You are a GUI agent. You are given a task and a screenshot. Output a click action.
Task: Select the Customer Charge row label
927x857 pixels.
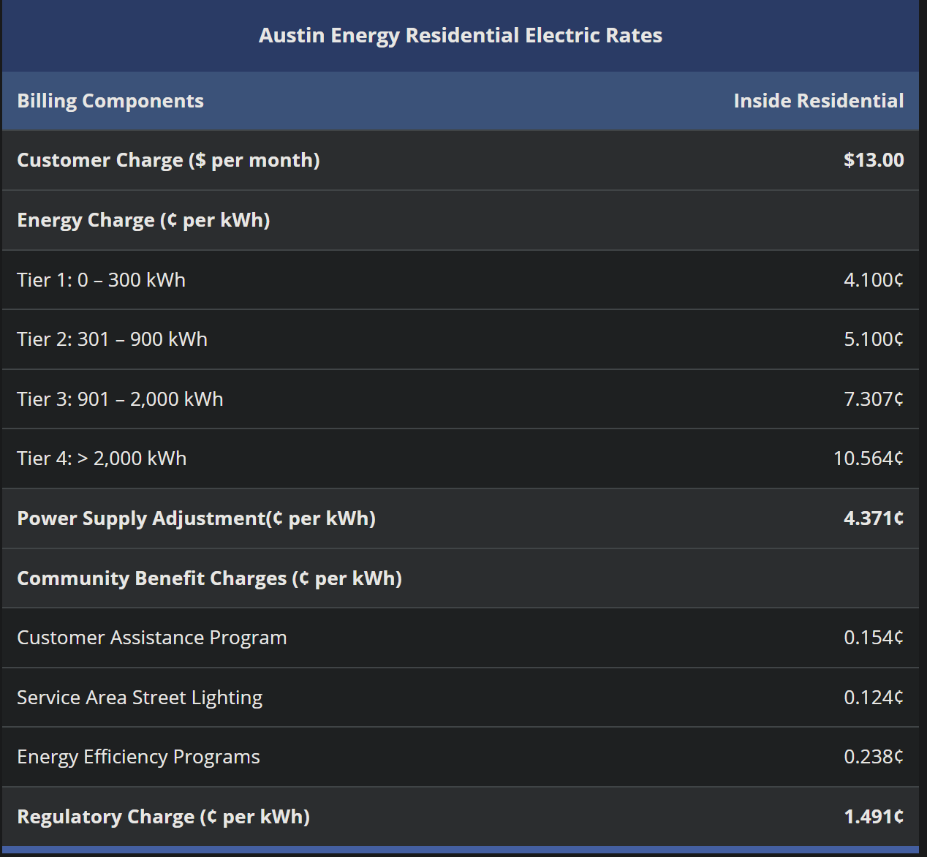tap(168, 160)
